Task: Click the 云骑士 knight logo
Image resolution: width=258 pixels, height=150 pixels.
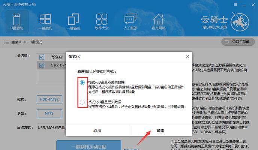Action: (240, 22)
